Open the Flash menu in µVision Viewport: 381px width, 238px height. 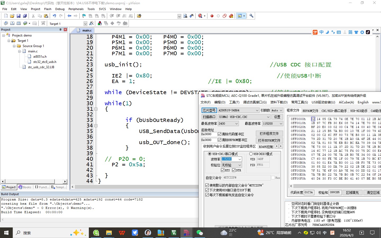tap(48, 9)
